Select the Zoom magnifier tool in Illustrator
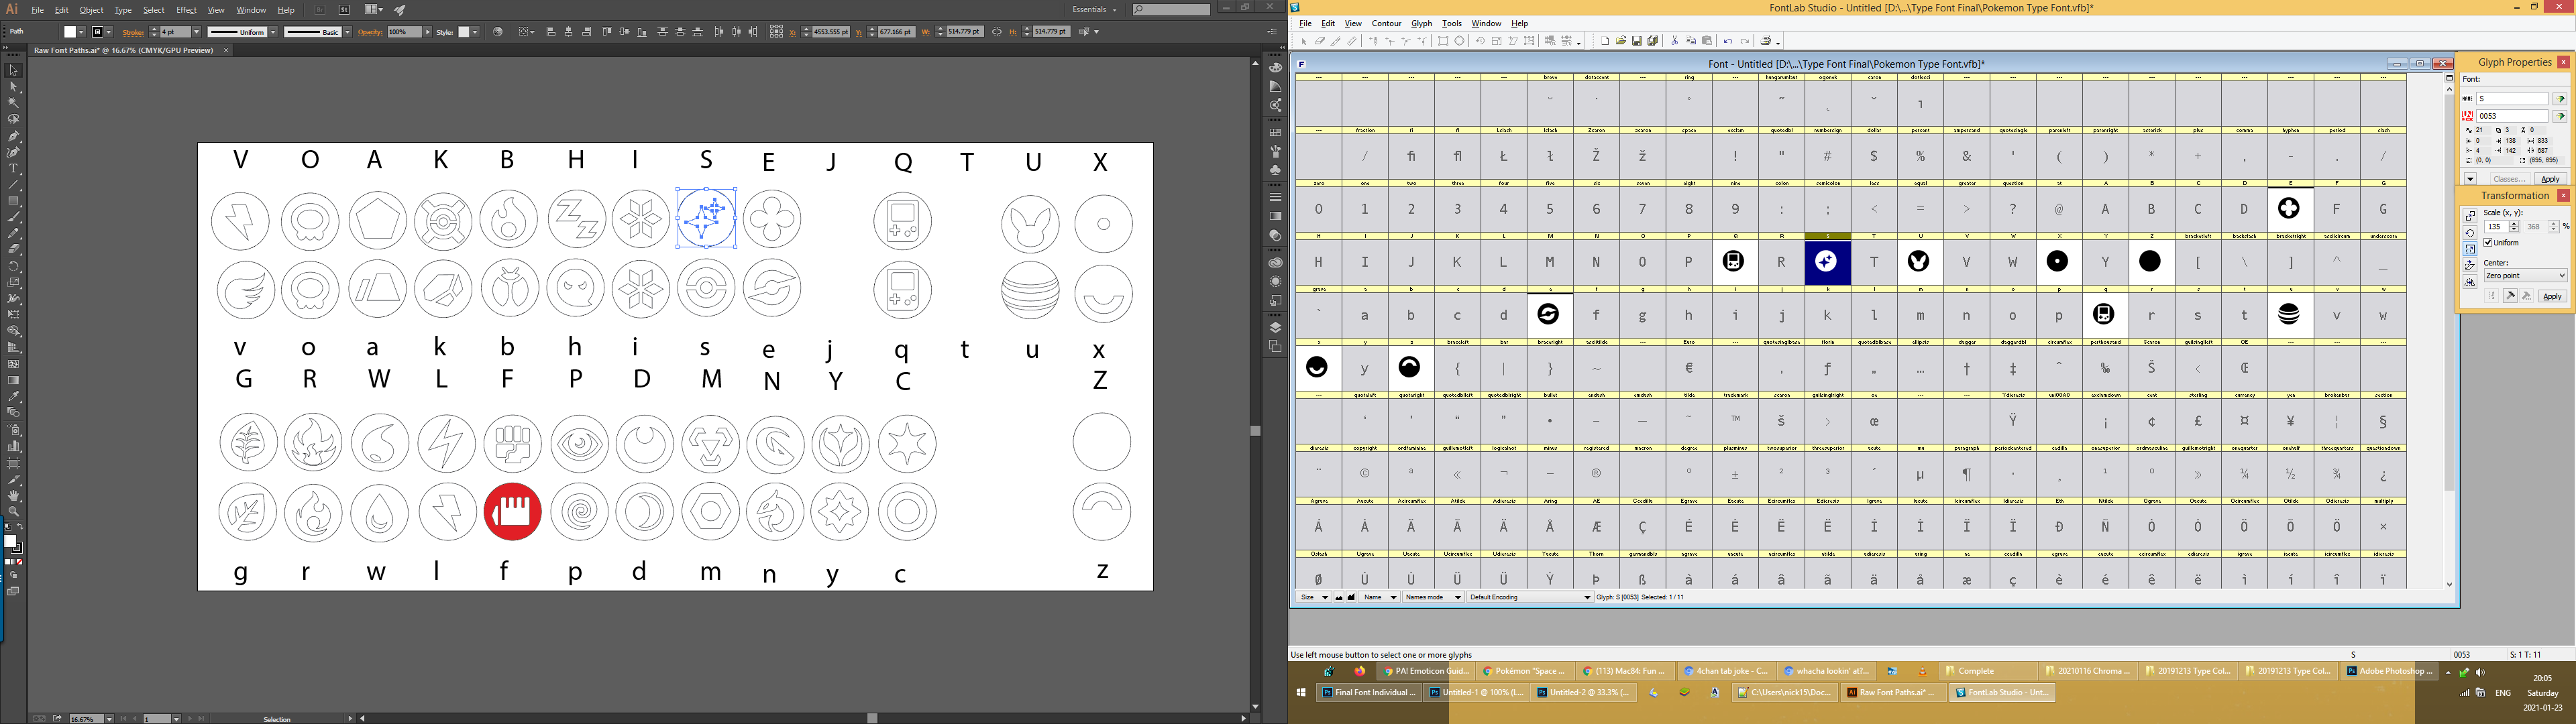The height and width of the screenshot is (724, 2576). pos(14,511)
